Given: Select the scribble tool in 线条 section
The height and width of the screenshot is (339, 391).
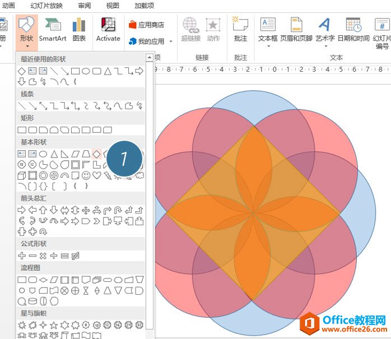Looking at the screenshot, I should point(140,106).
